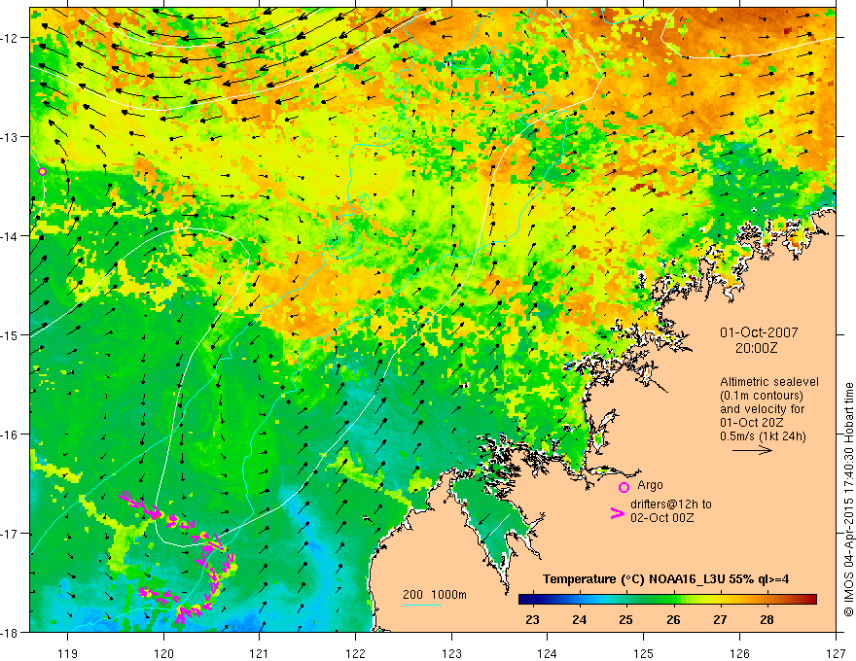Image resolution: width=856 pixels, height=661 pixels.
Task: Click the '23' color bar tick label
Action: click(532, 619)
